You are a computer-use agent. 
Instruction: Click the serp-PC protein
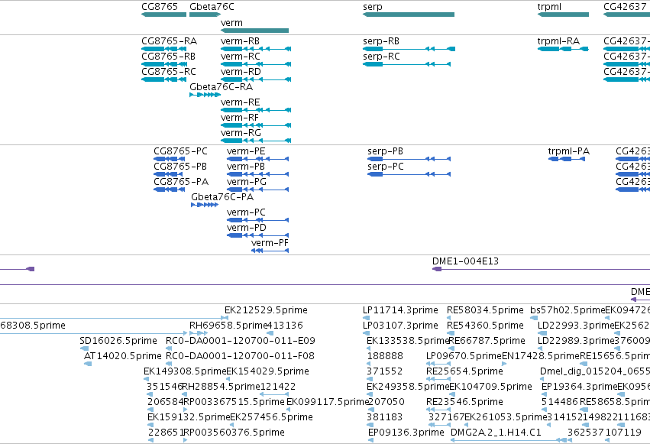(409, 174)
